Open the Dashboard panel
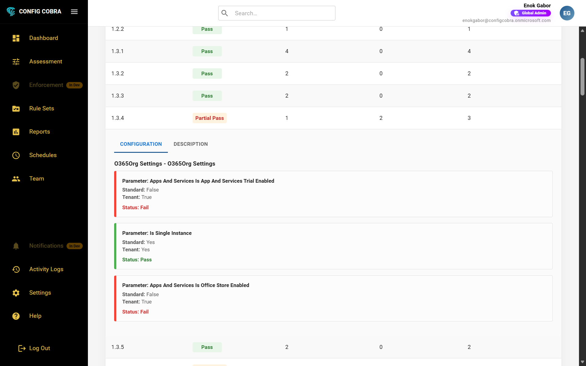The height and width of the screenshot is (366, 586). point(43,38)
